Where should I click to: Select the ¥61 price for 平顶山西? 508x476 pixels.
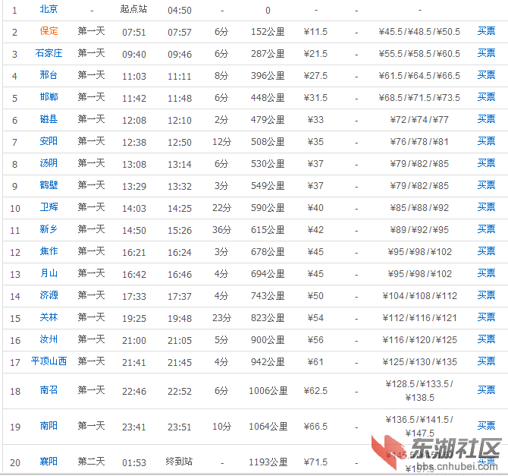click(315, 362)
